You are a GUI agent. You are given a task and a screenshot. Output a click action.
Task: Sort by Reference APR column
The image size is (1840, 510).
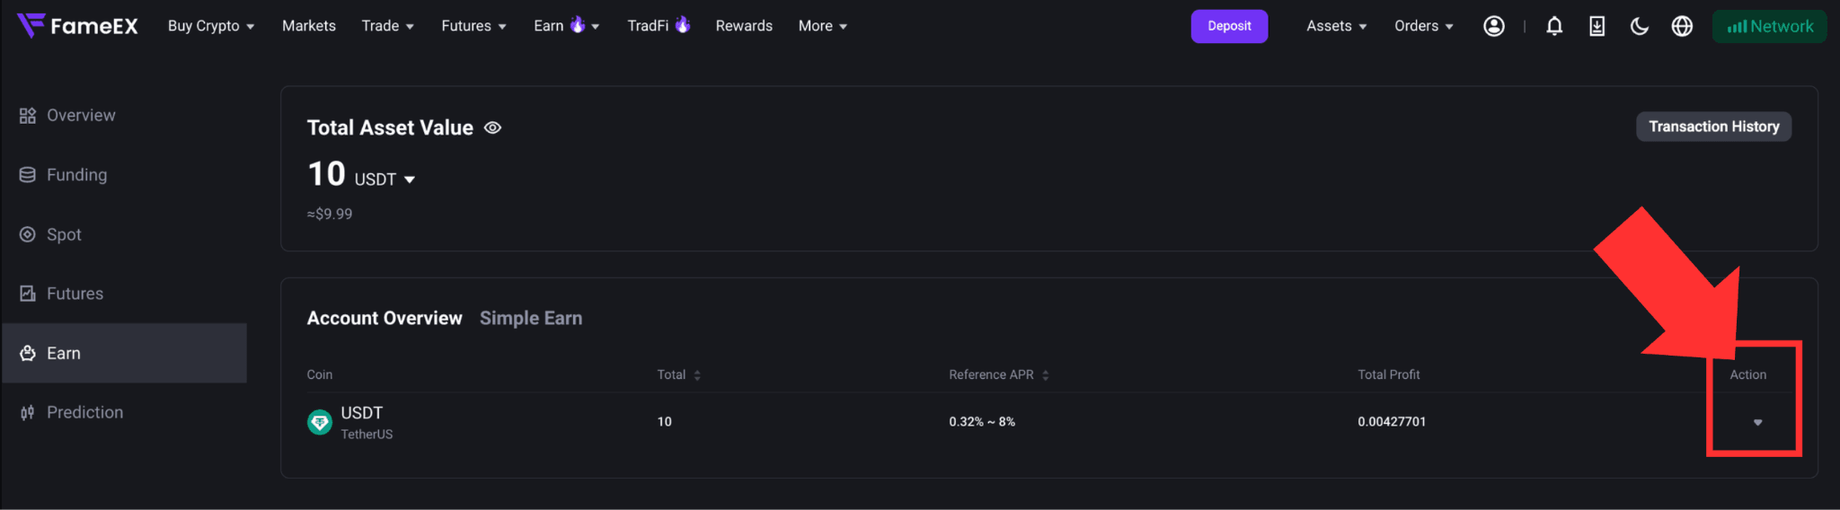pos(1046,375)
